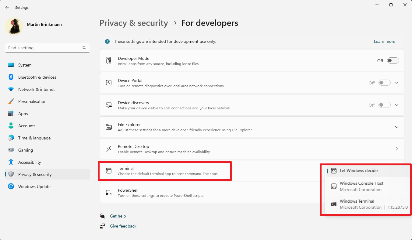
Task: Click the Windows Terminal icon in dropdown
Action: [x=334, y=204]
